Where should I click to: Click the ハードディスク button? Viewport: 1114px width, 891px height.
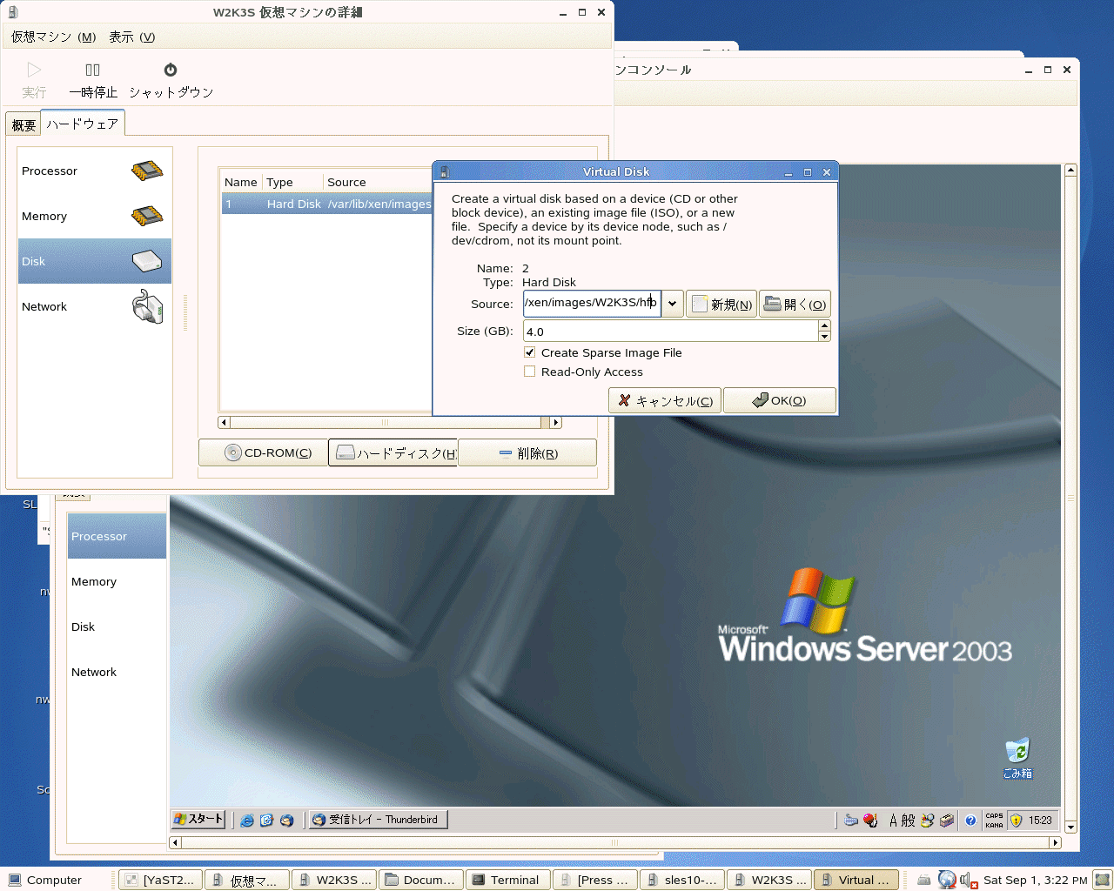(393, 452)
